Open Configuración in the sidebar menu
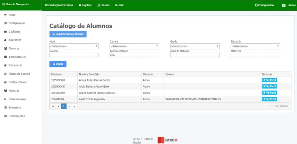 click(17, 23)
